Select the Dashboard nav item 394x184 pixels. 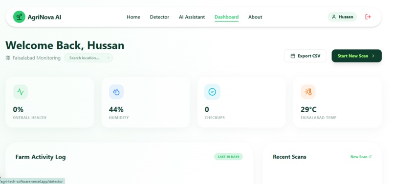(227, 17)
